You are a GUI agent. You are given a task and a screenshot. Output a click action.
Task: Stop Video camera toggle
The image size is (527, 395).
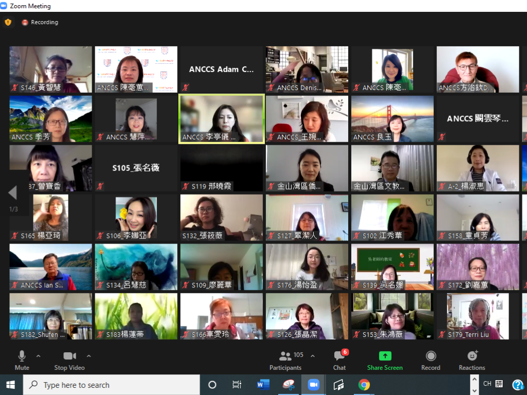[x=69, y=360]
